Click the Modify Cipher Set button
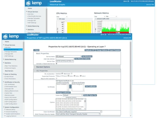This screenshot has height=118, width=157. (90, 95)
